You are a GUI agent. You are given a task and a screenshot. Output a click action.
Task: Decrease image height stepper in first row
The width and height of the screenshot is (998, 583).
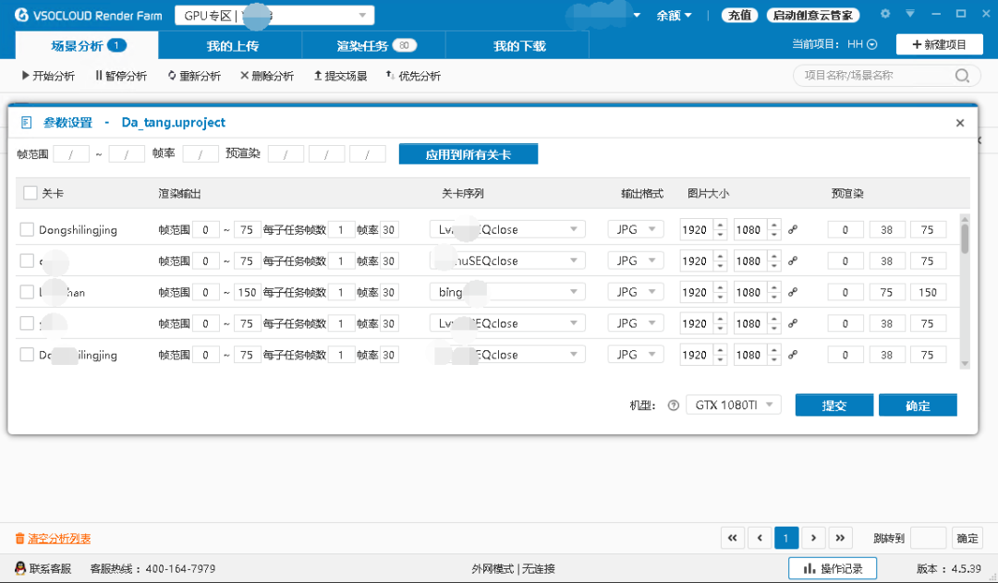pyautogui.click(x=774, y=235)
